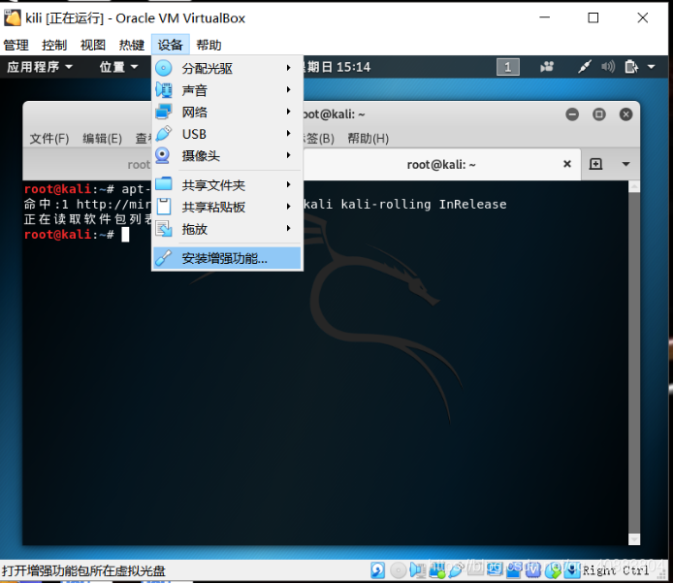The image size is (674, 584).
Task: Click the network connection icon in Kali panel
Action: [x=584, y=67]
